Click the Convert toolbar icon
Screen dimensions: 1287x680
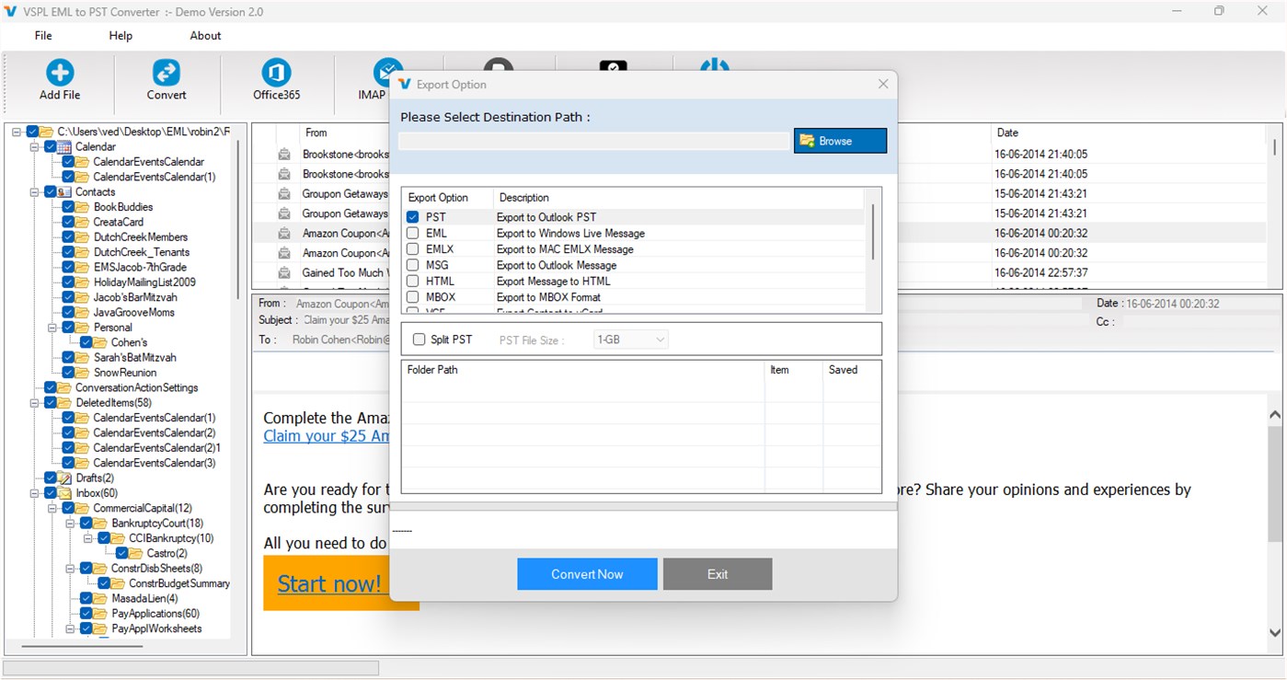pos(166,74)
